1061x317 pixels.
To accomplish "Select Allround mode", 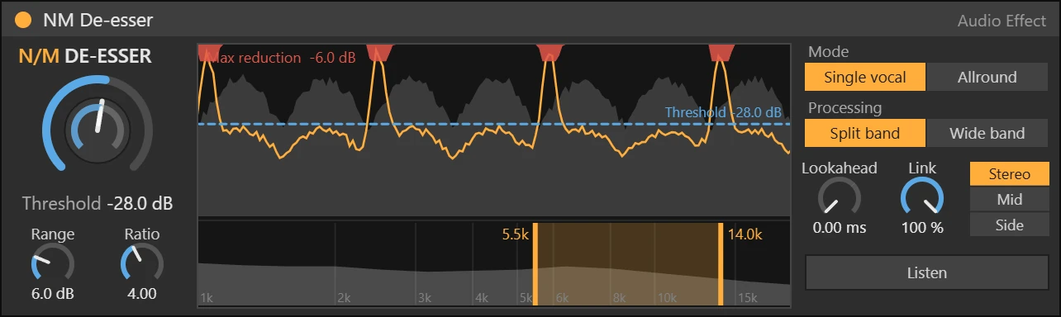I will (987, 78).
